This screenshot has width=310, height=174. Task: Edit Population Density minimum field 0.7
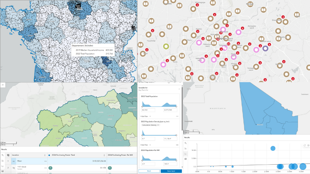[x=148, y=139]
